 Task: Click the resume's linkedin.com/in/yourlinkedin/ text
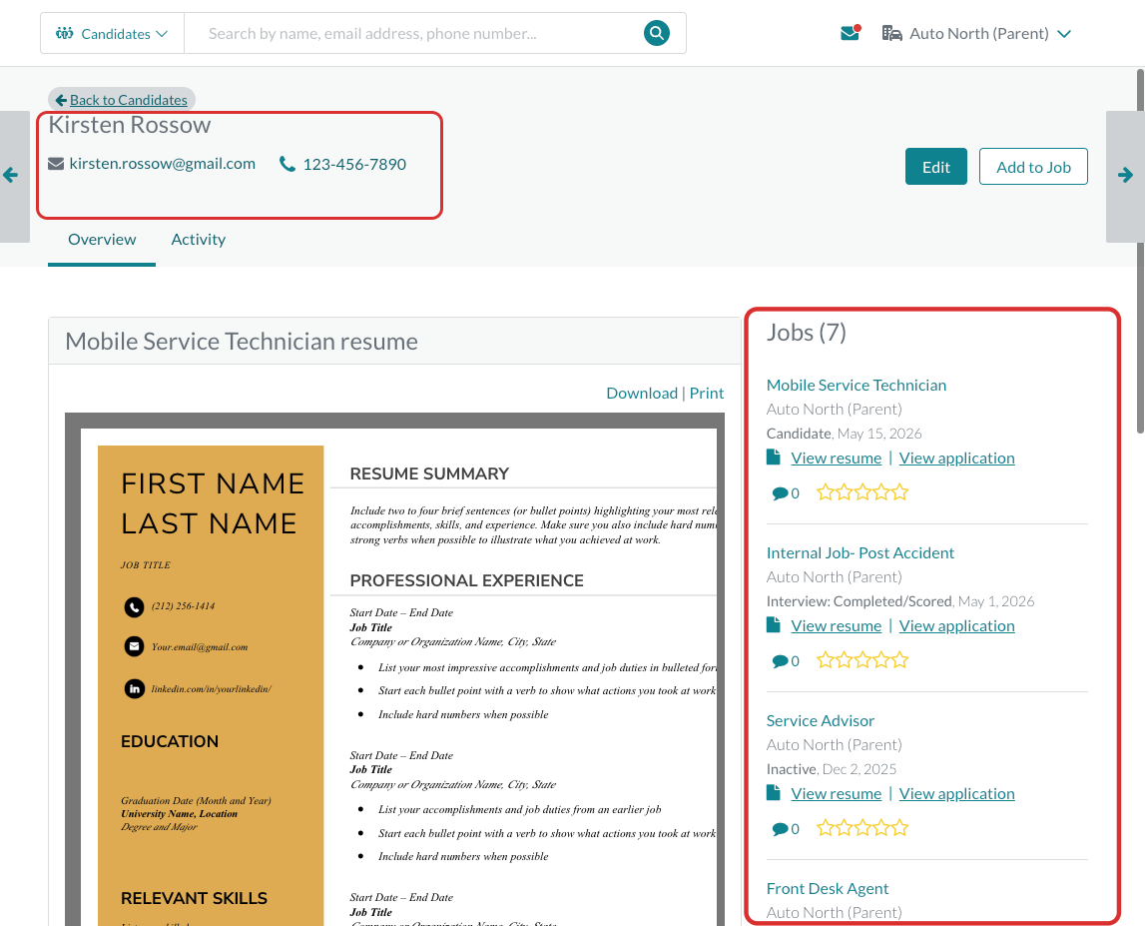click(211, 689)
